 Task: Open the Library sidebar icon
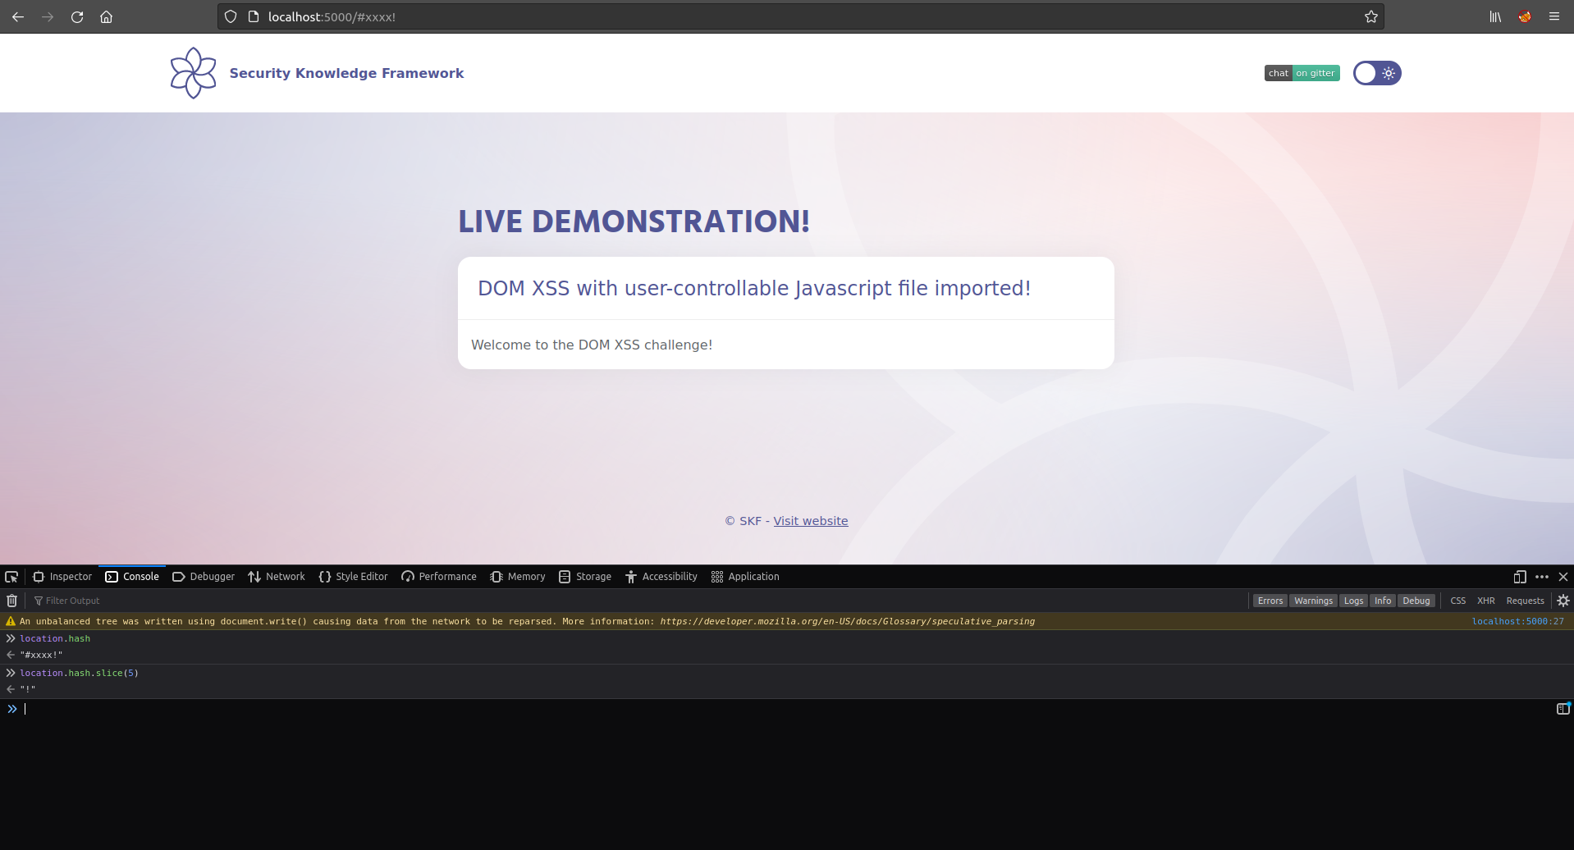(x=1495, y=16)
